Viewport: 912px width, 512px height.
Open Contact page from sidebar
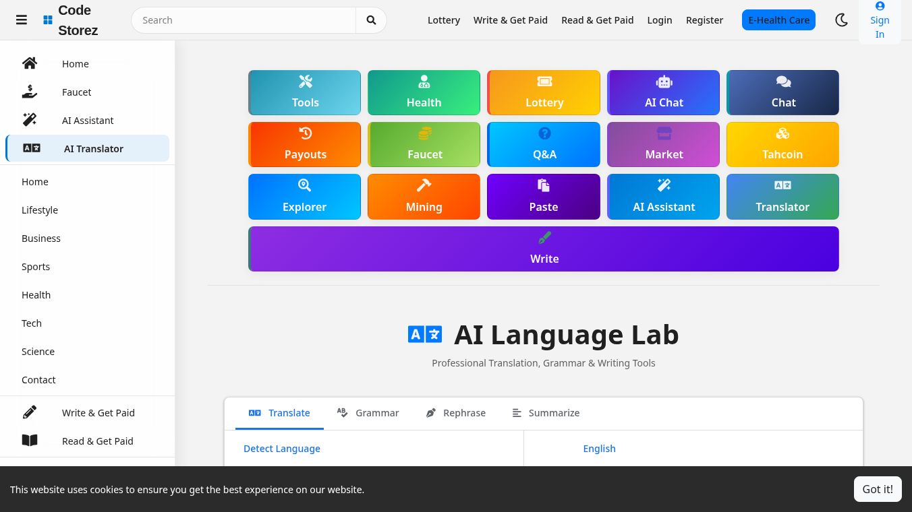(38, 380)
